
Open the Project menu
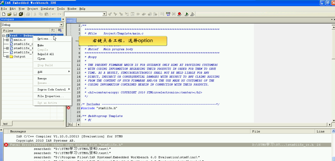[33, 9]
